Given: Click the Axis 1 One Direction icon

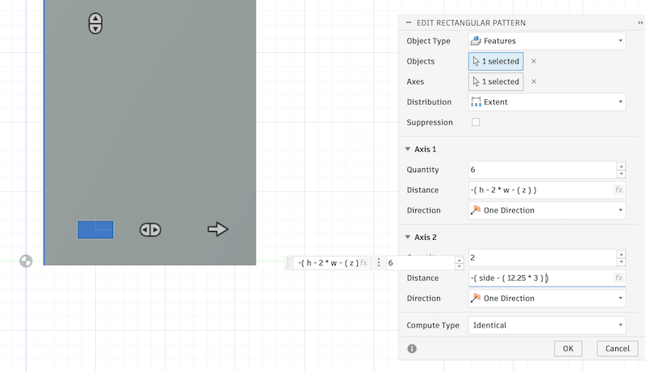Looking at the screenshot, I should pos(476,210).
